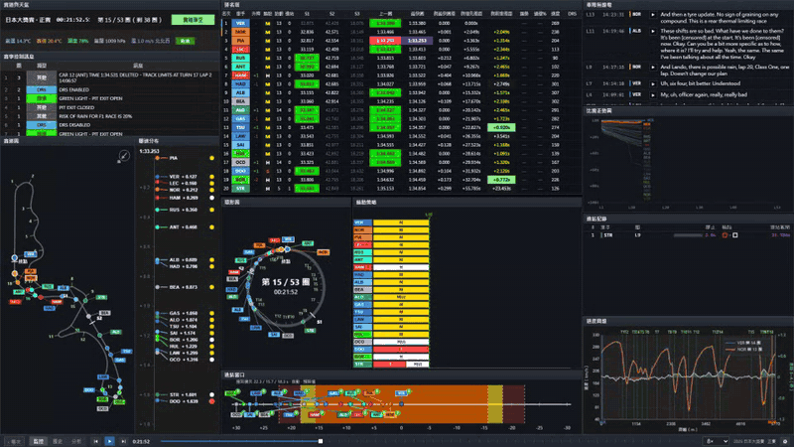The height and width of the screenshot is (447, 794).
Task: Select the first tab in the bottom bar
Action: 15,441
